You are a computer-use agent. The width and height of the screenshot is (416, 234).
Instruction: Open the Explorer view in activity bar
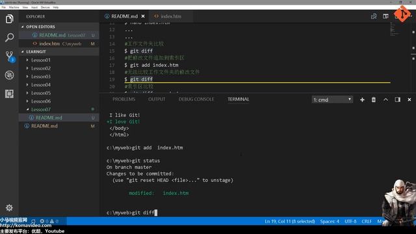pyautogui.click(x=9, y=19)
